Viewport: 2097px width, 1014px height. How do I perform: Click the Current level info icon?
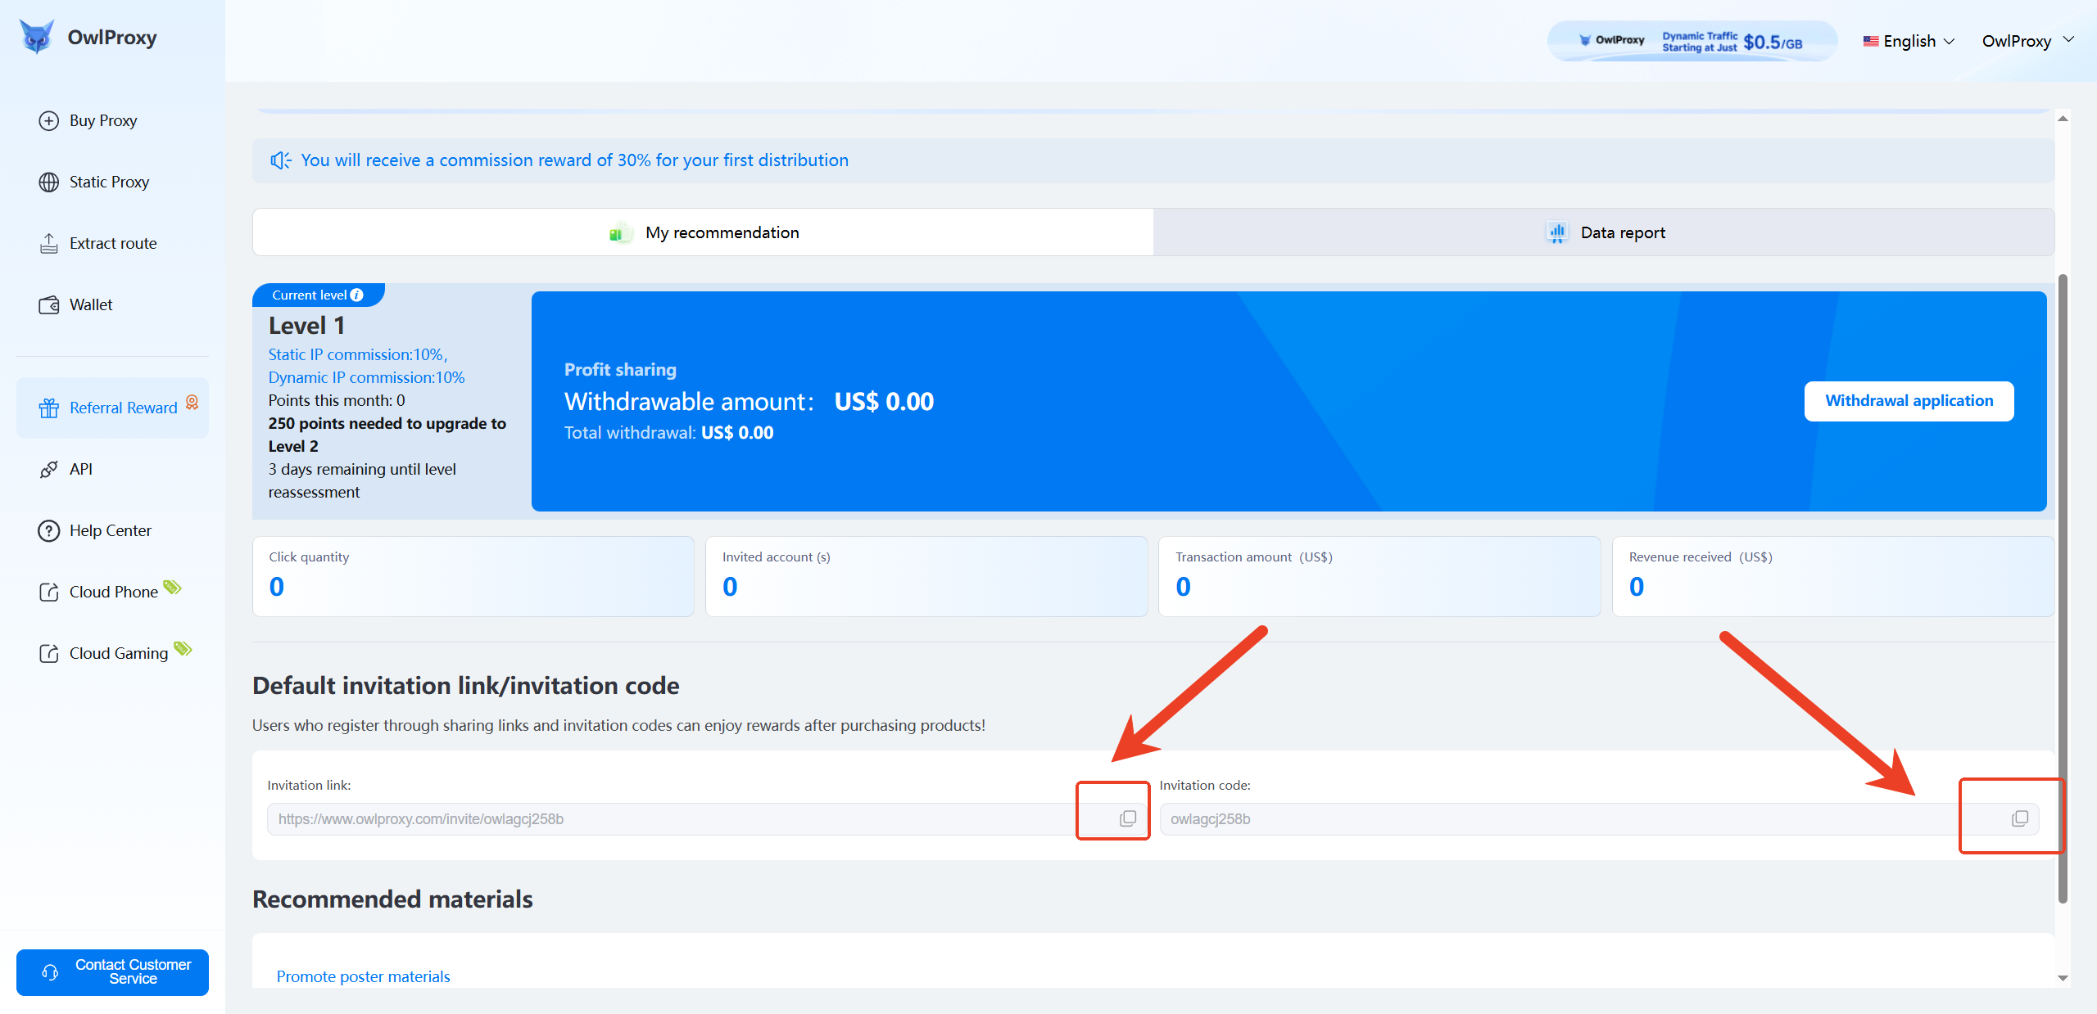[x=356, y=295]
